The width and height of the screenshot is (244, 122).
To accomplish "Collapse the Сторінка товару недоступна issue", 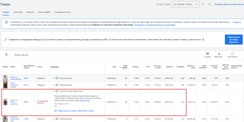I will pos(53,91).
